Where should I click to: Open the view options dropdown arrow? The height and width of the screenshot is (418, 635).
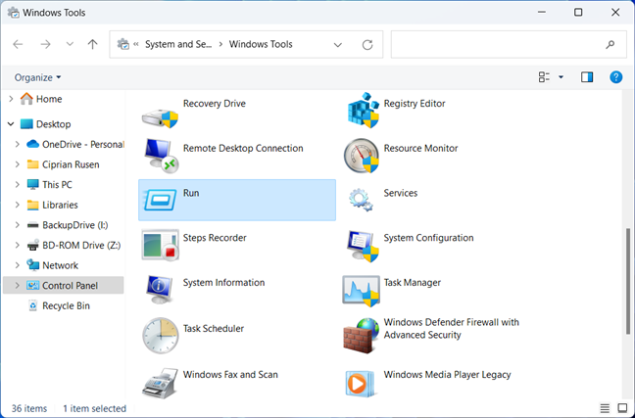pyautogui.click(x=561, y=77)
